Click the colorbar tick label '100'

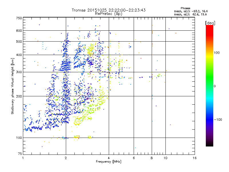tap(217, 53)
